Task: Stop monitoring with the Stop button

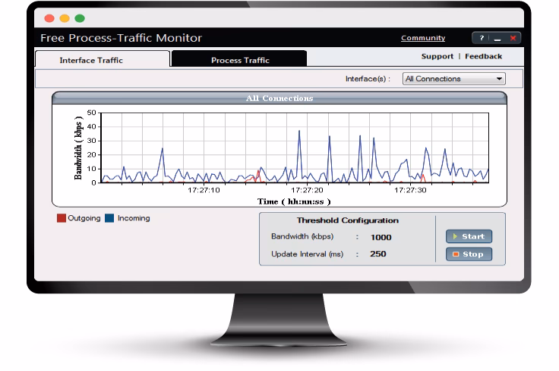Action: tap(469, 254)
